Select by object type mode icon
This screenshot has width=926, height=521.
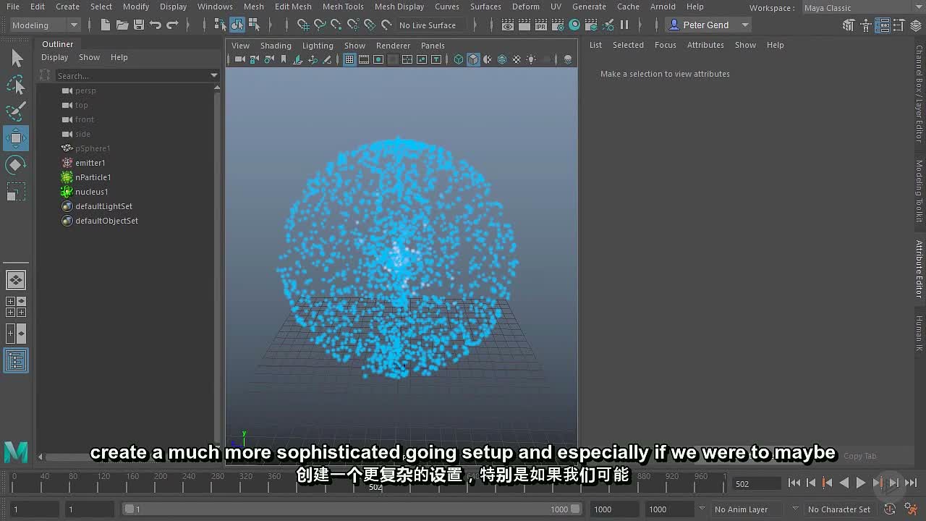click(237, 25)
